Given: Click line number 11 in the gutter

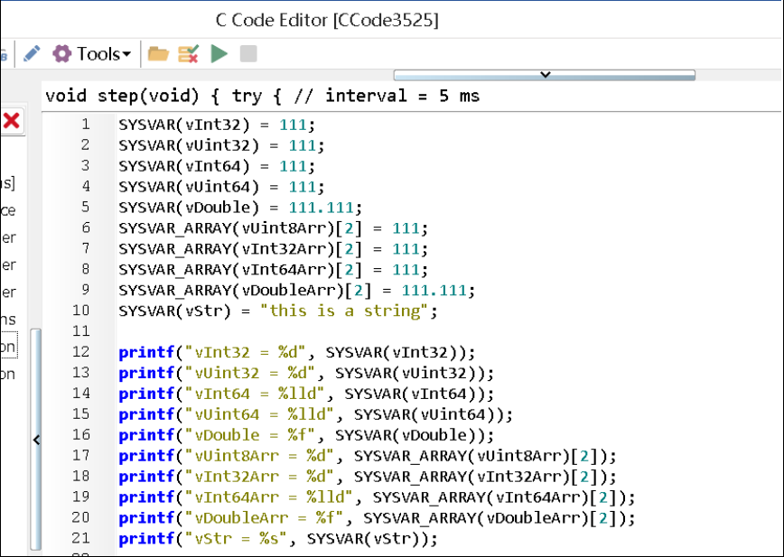Looking at the screenshot, I should 80,331.
